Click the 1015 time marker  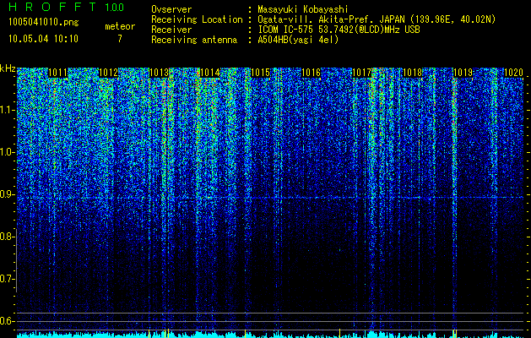(x=260, y=73)
